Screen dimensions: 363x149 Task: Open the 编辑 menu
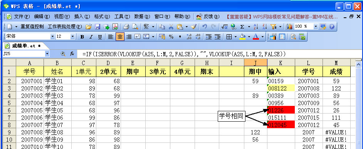click(x=42, y=17)
